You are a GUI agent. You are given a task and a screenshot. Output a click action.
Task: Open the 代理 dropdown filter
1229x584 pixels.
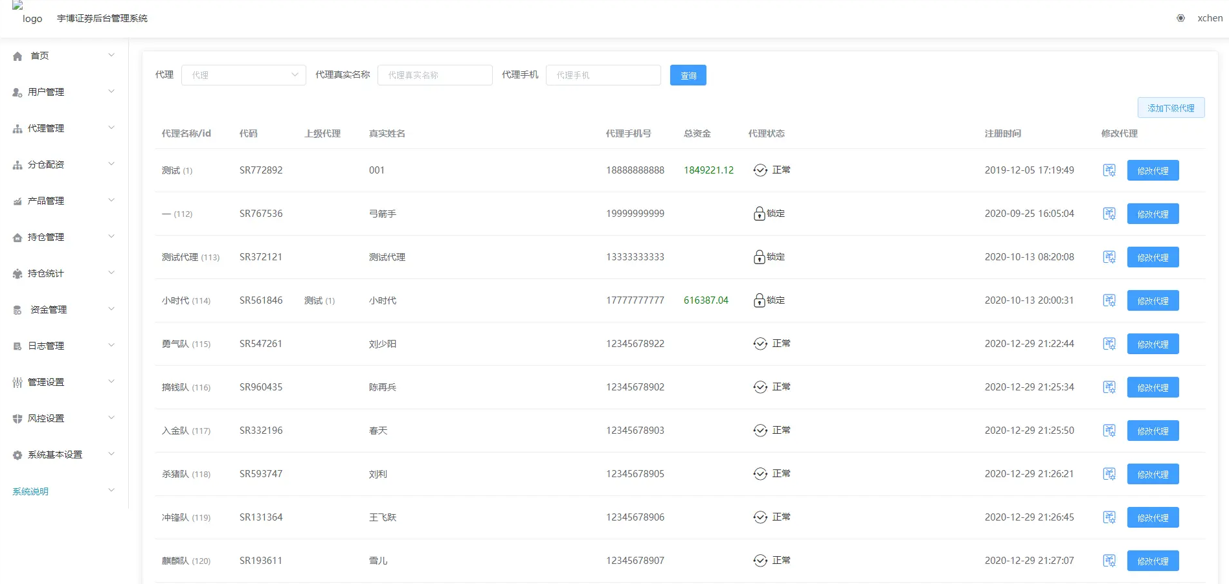[243, 75]
